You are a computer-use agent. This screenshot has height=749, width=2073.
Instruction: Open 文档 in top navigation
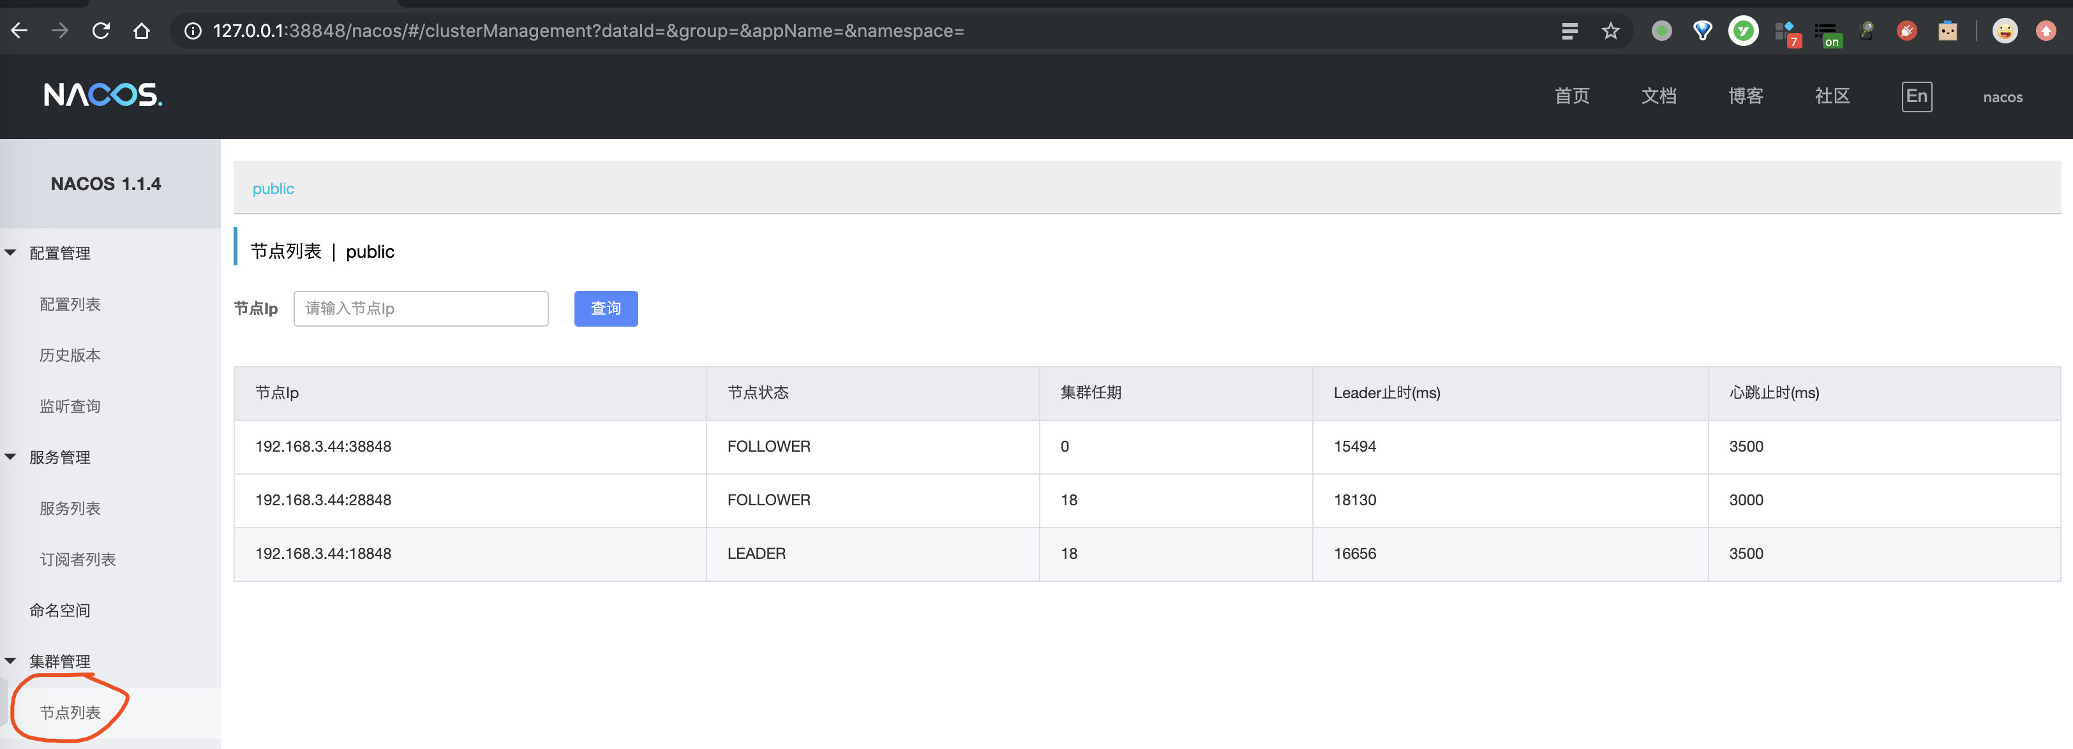click(1659, 96)
